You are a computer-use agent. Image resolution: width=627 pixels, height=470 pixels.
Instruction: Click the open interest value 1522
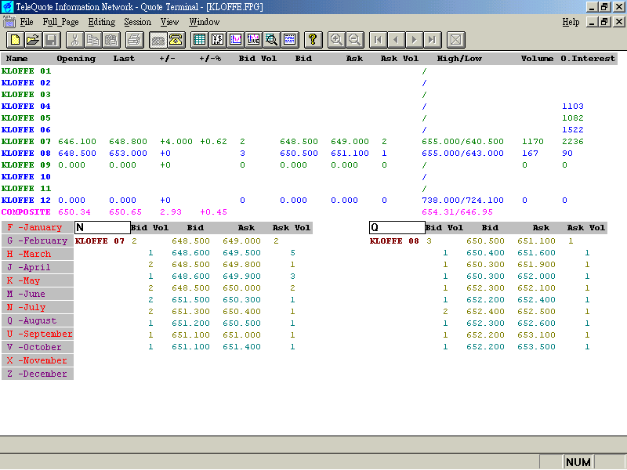pos(573,129)
